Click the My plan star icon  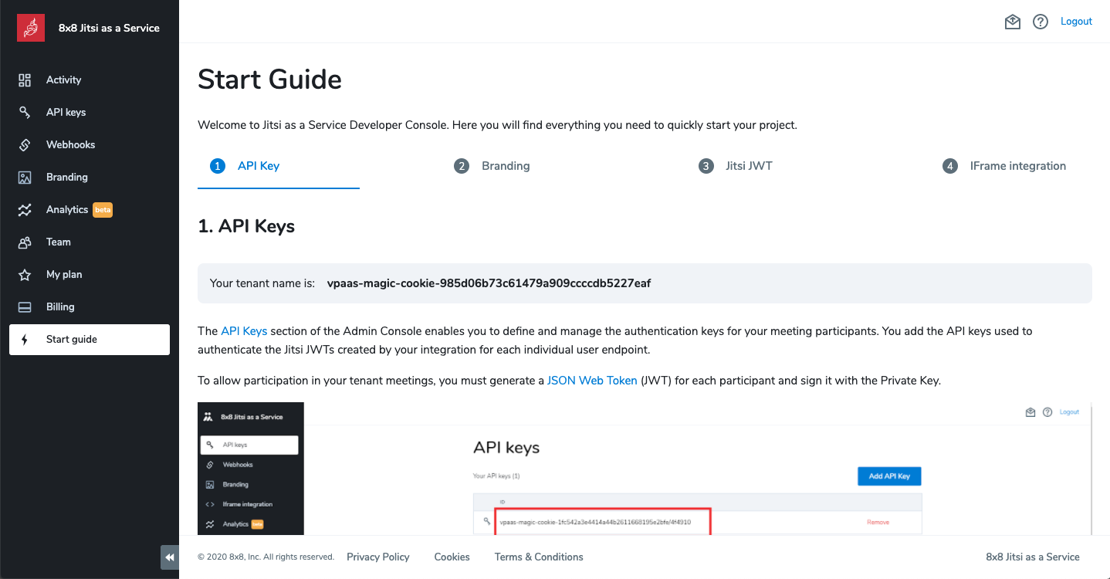25,275
